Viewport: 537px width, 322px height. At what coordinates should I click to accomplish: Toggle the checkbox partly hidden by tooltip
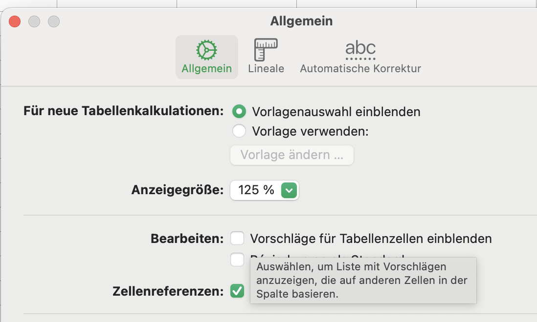(237, 260)
